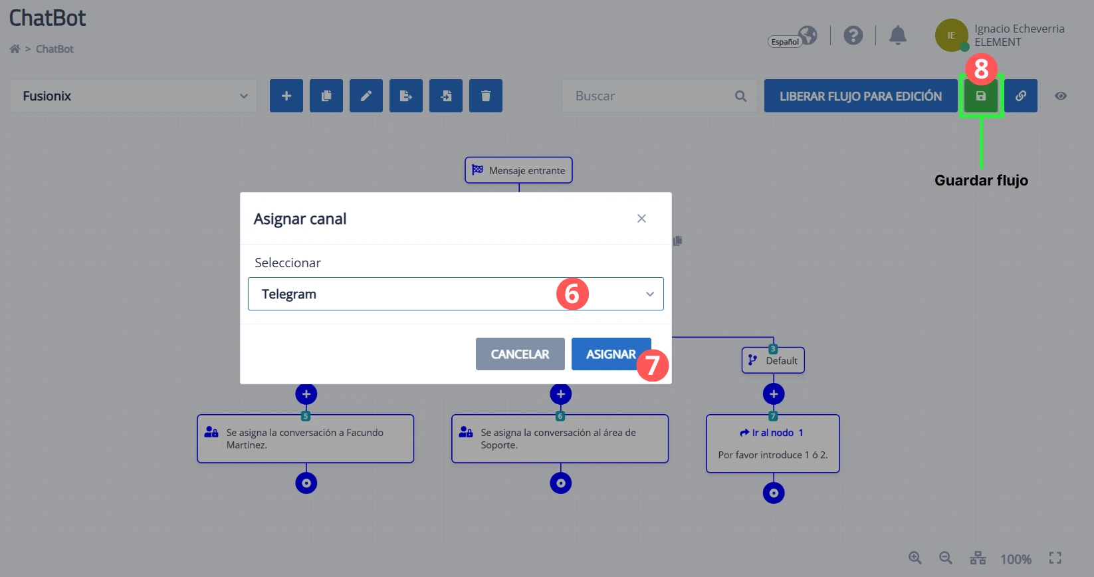Add node below the Default branch
Image resolution: width=1094 pixels, height=577 pixels.
(x=774, y=394)
